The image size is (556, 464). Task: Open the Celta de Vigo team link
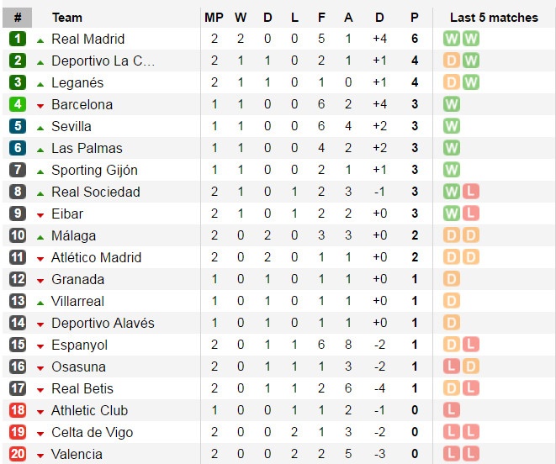(92, 432)
